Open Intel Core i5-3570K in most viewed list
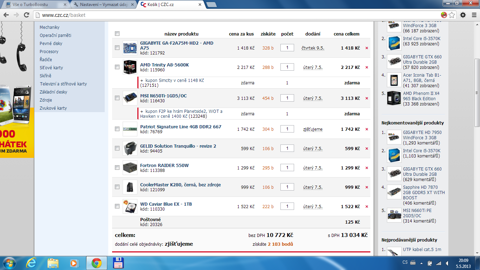This screenshot has width=480, height=270. point(422,39)
